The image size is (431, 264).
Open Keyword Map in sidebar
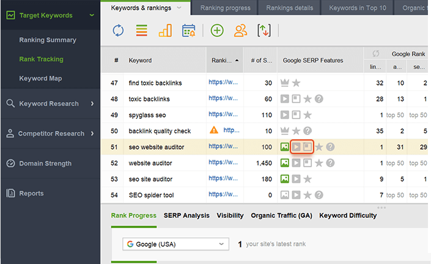pos(40,78)
